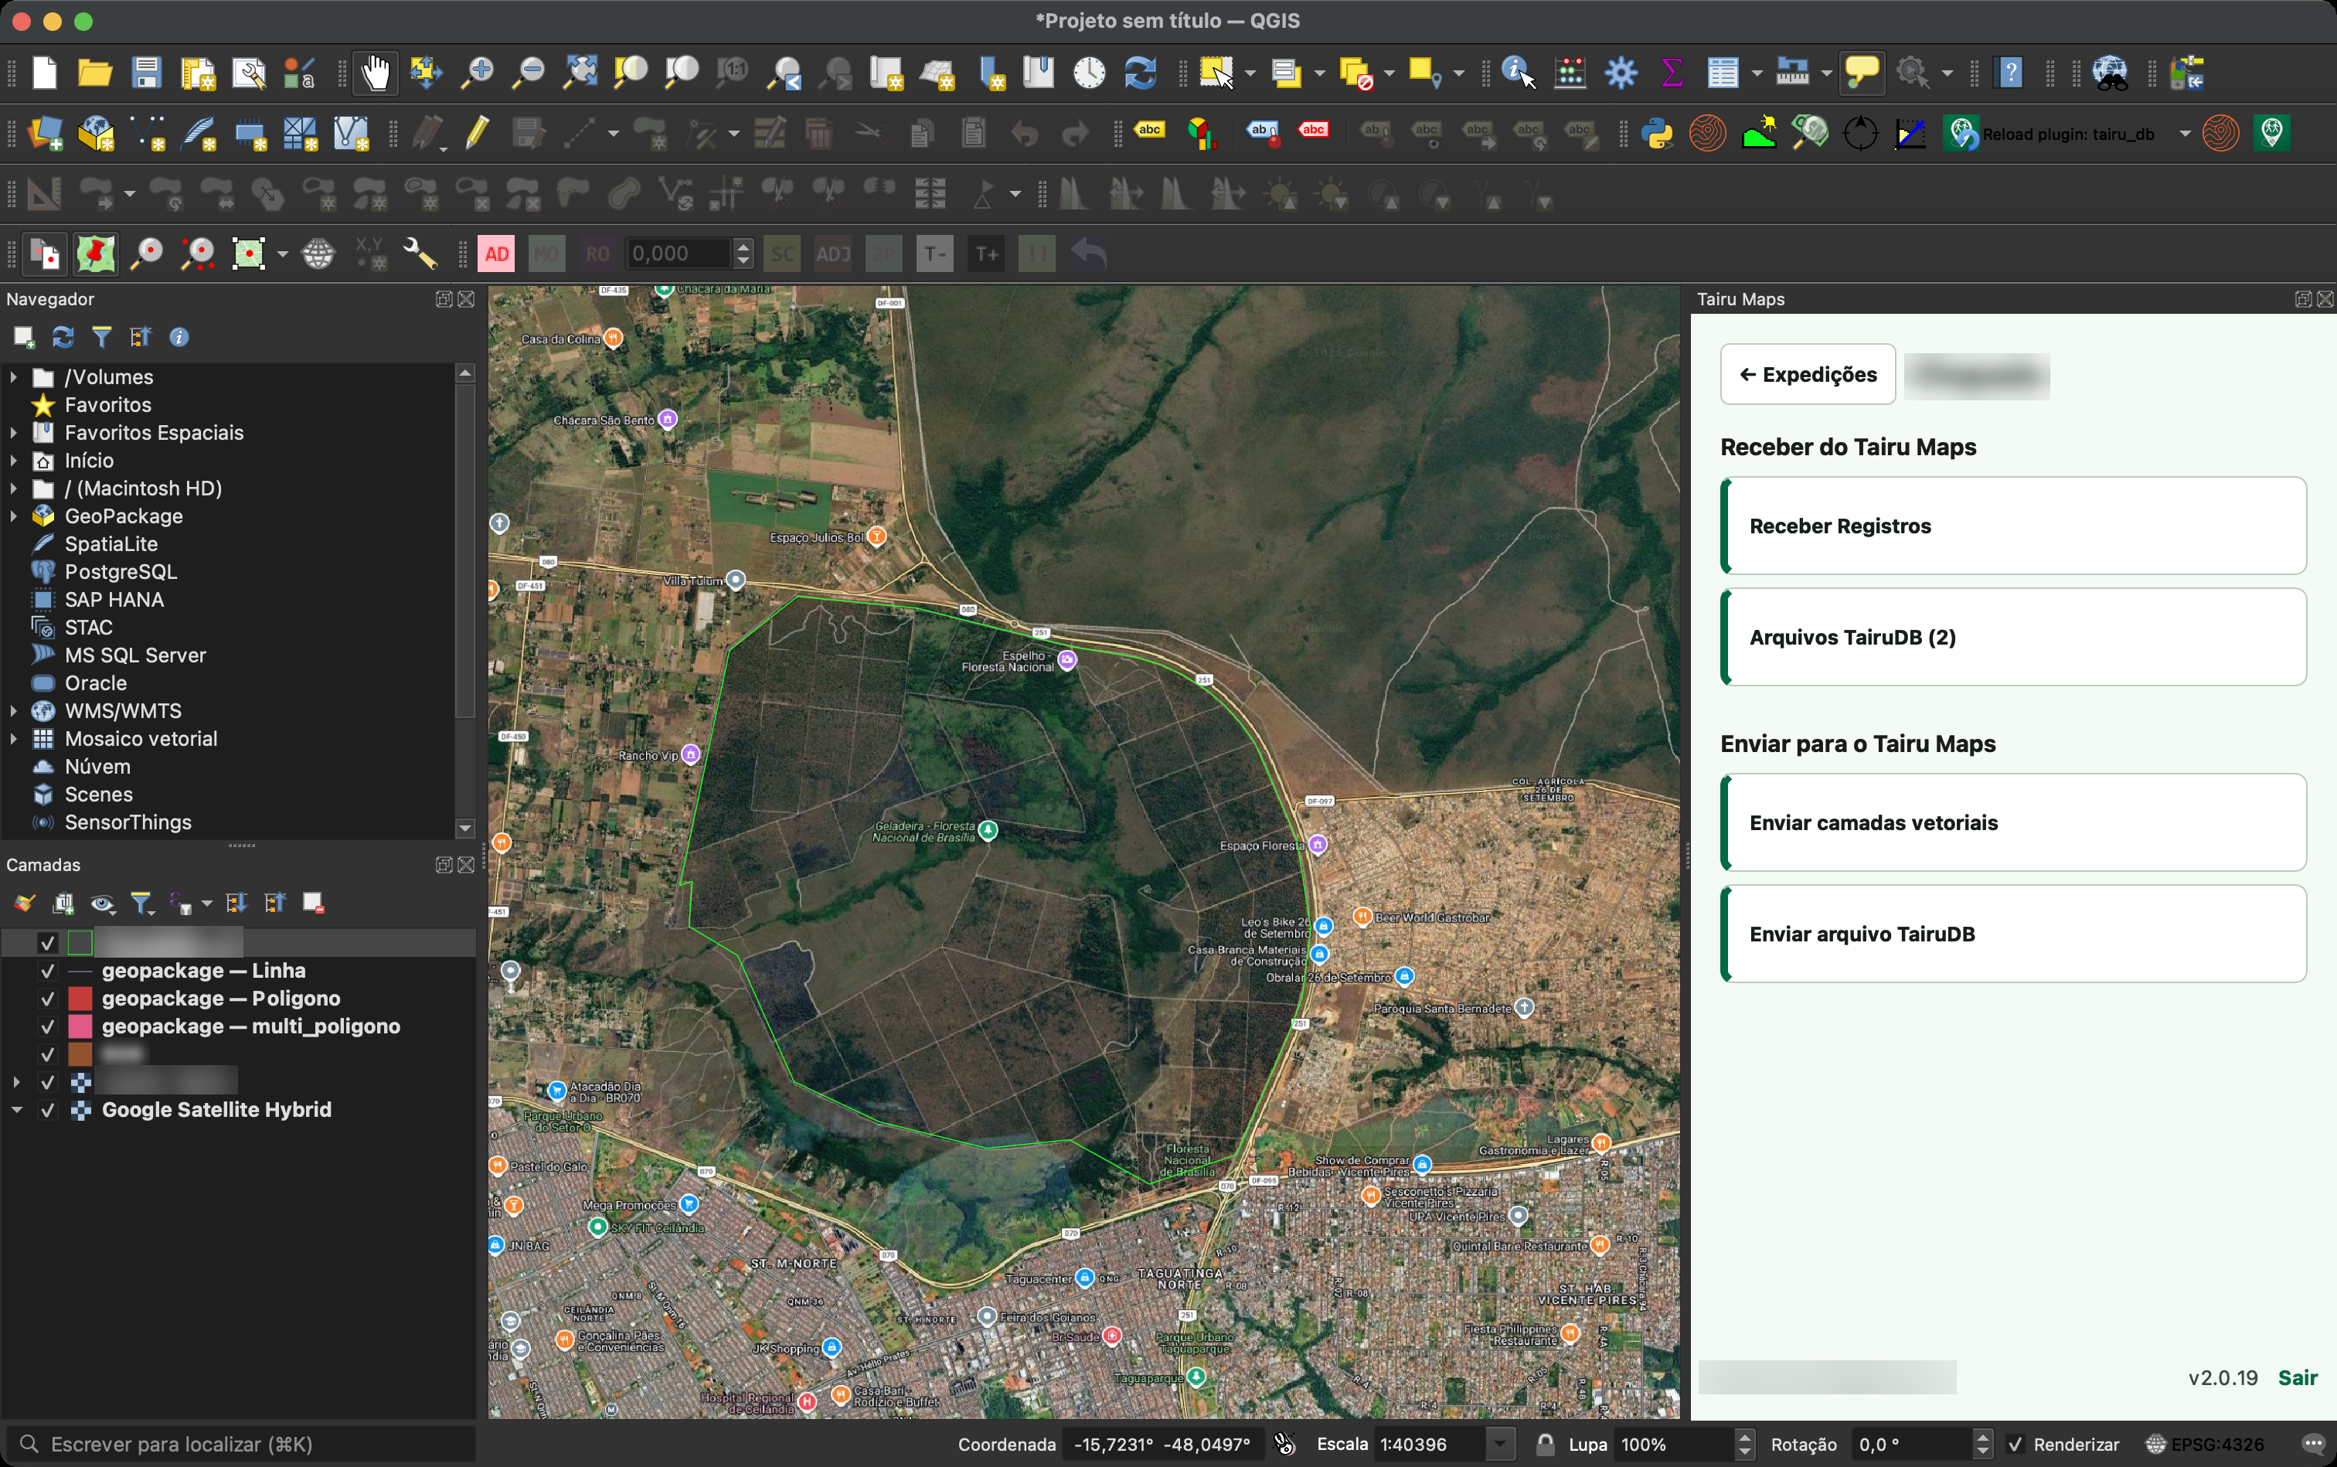The width and height of the screenshot is (2337, 1467).
Task: Open the Identify Features tool
Action: pos(1519,73)
